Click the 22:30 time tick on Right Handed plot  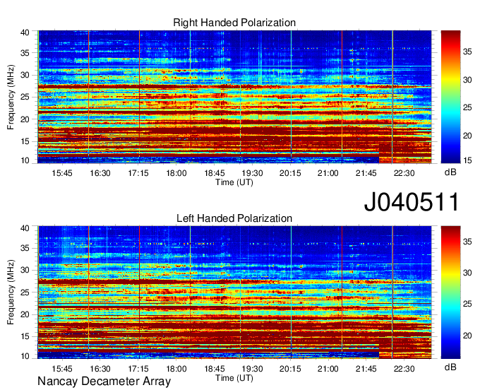(x=404, y=173)
